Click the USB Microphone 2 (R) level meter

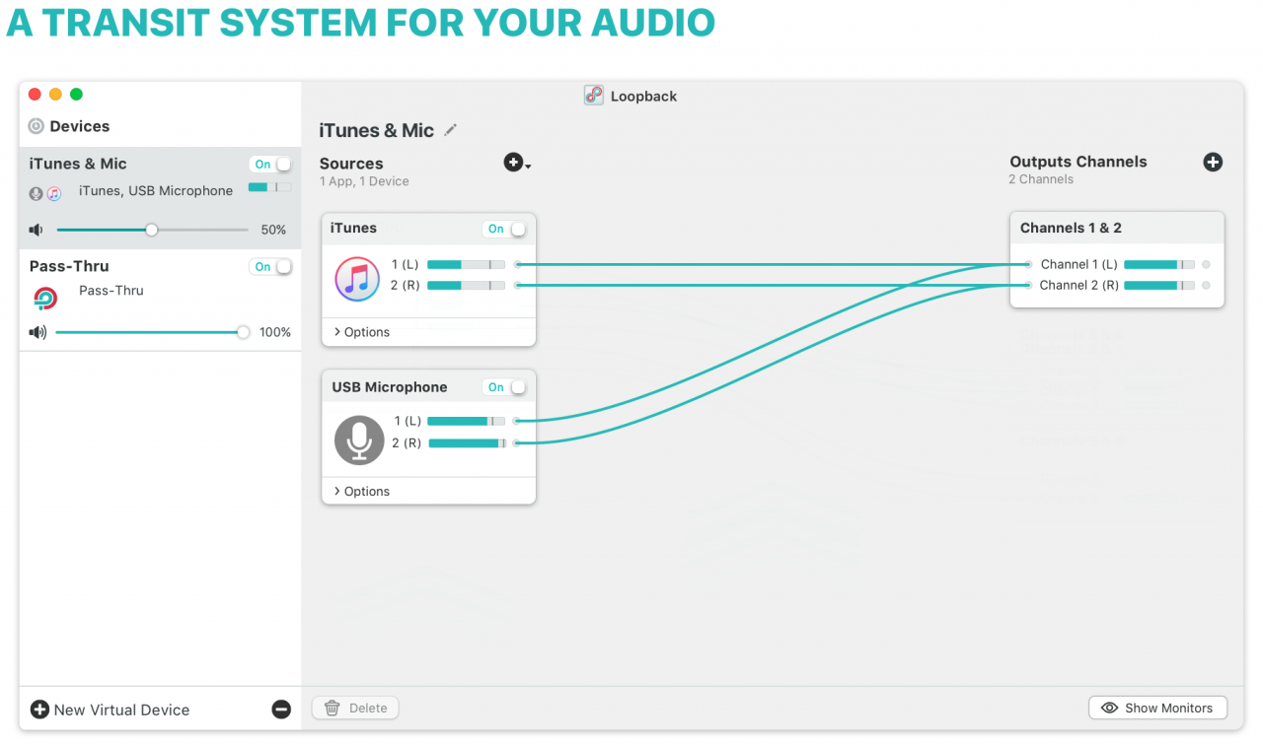point(466,442)
